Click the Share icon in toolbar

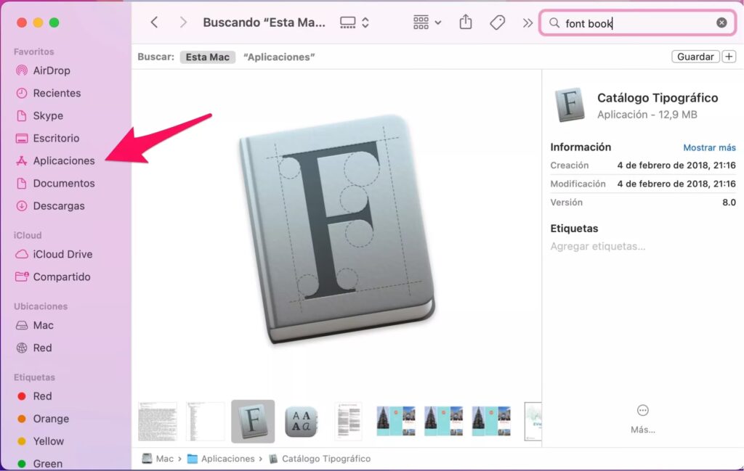(466, 22)
